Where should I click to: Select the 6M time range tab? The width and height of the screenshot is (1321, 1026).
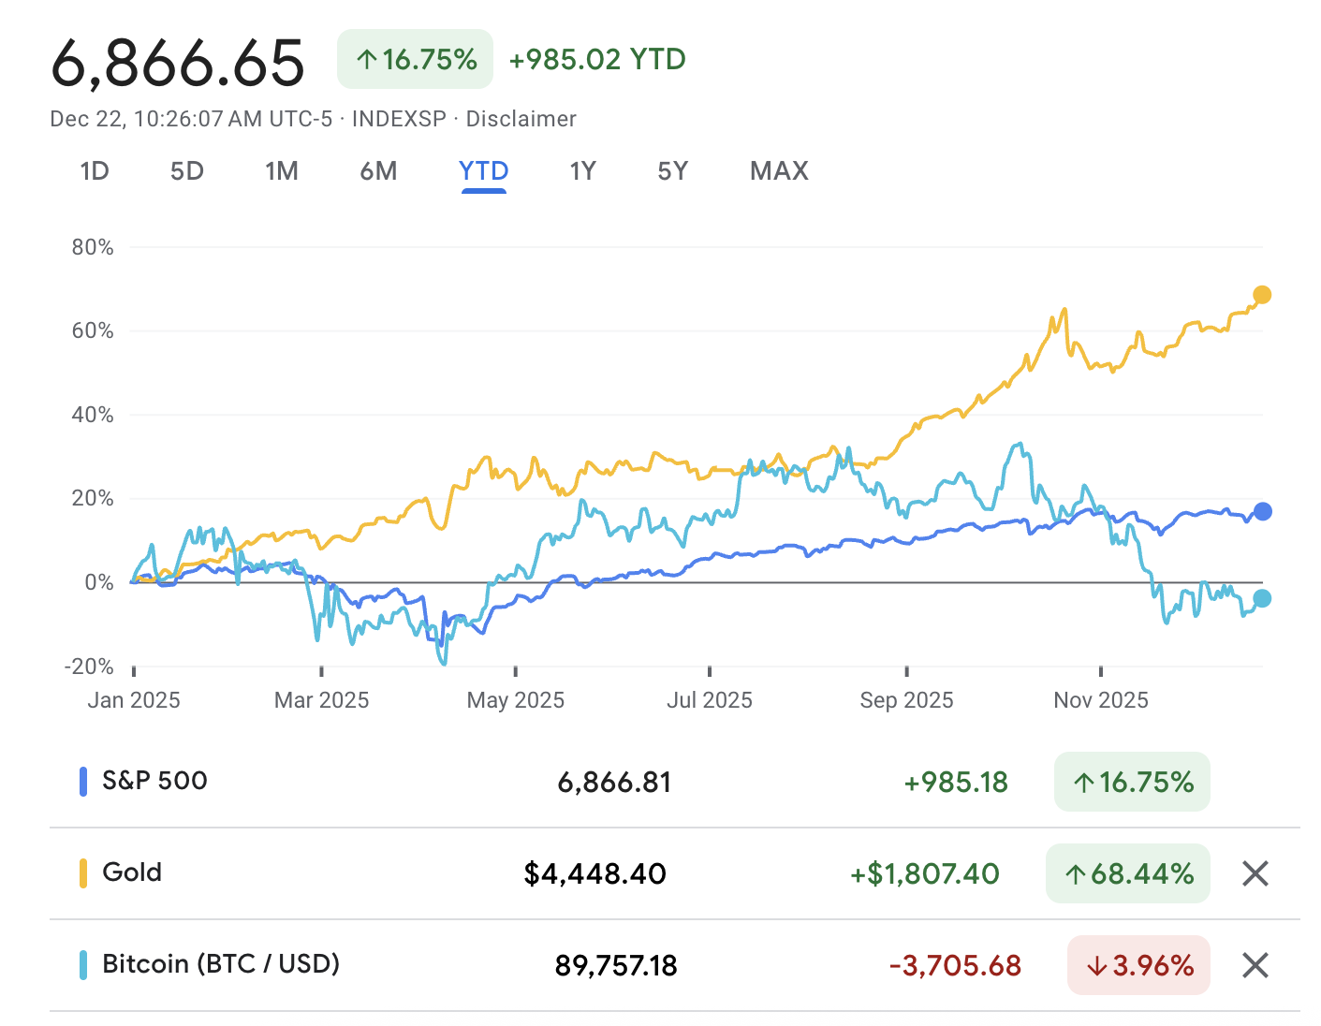pyautogui.click(x=378, y=171)
